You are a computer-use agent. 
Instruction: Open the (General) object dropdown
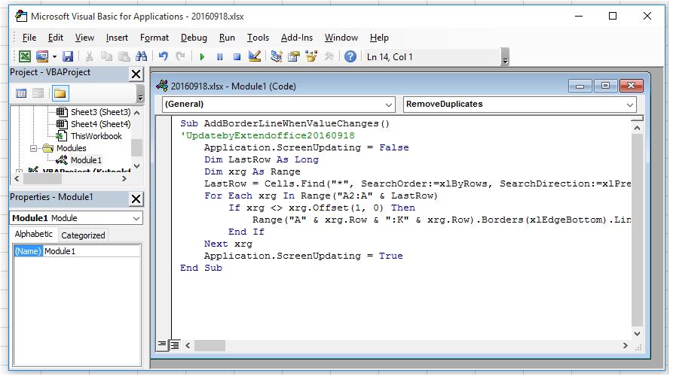pyautogui.click(x=279, y=105)
